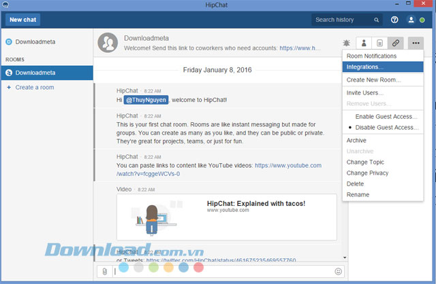Select Disable Guest Access... option
The width and height of the screenshot is (436, 284).
tap(383, 128)
